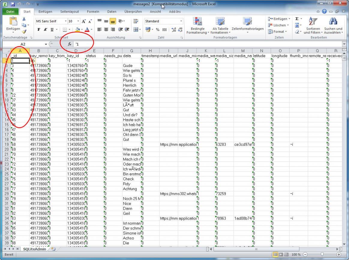349x260 pixels.
Task: Switch to Ansicht ribbon tab
Action: [x=155, y=12]
